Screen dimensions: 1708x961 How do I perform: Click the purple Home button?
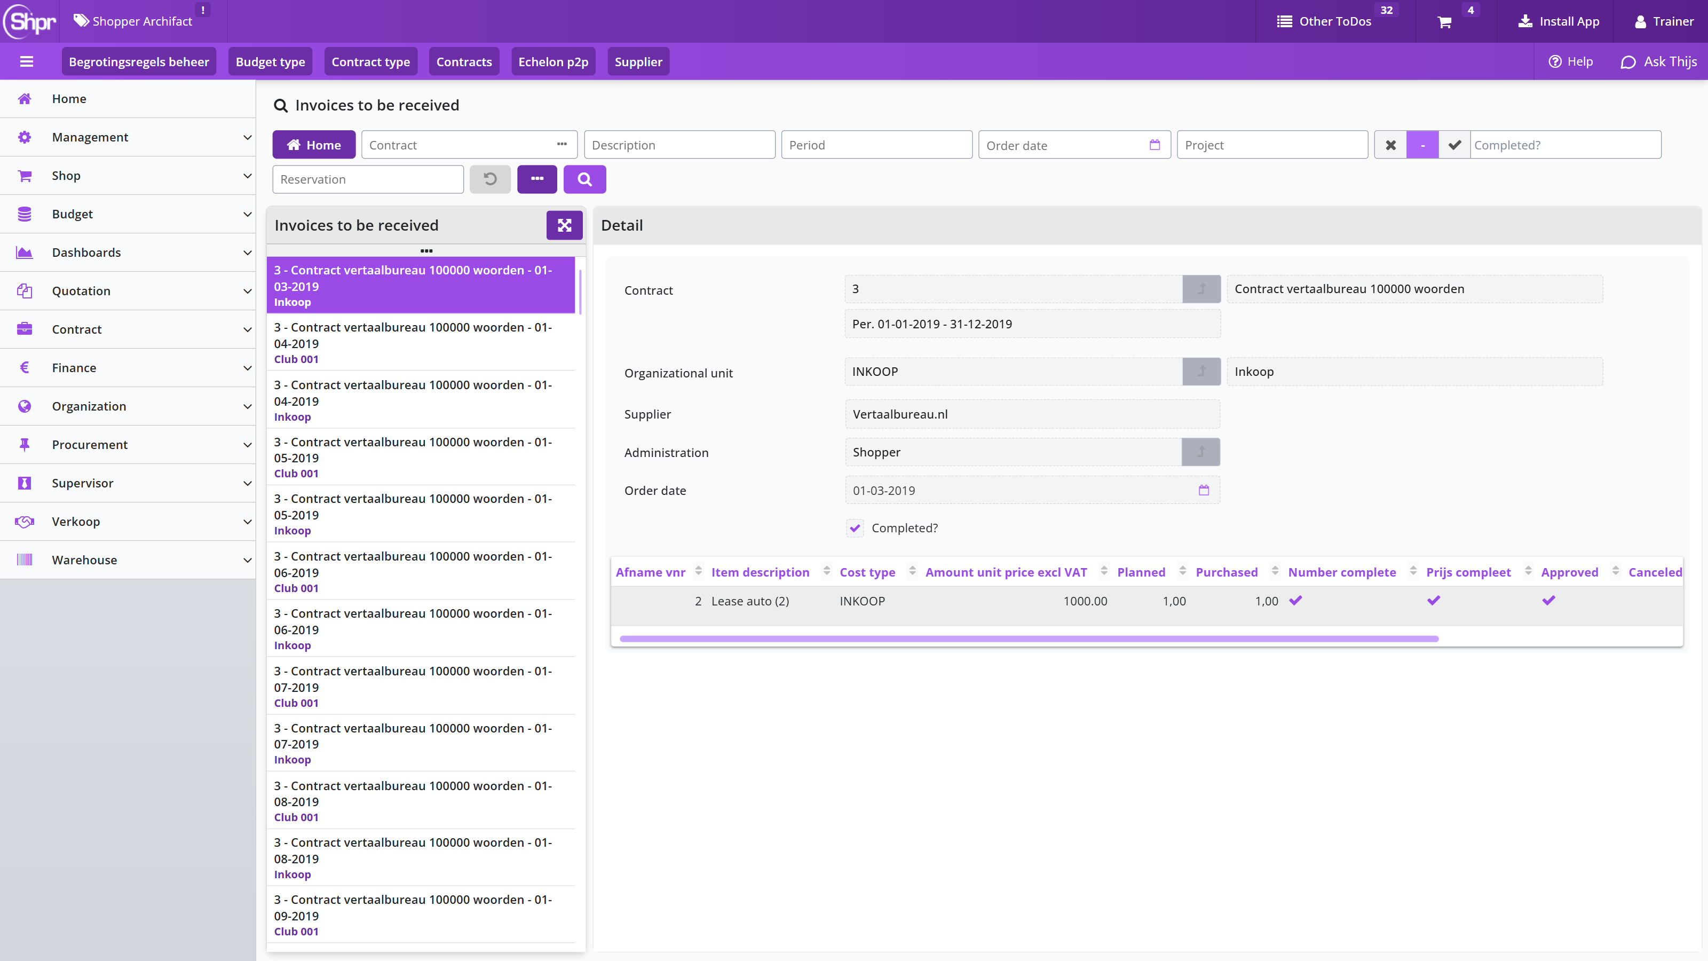tap(314, 145)
